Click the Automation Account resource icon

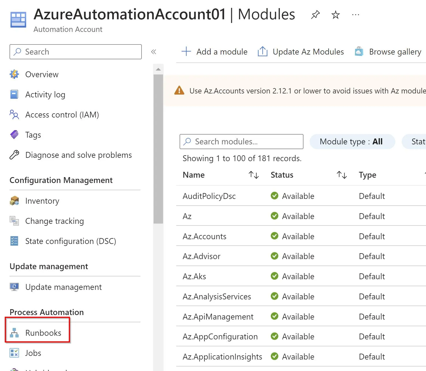tap(18, 20)
